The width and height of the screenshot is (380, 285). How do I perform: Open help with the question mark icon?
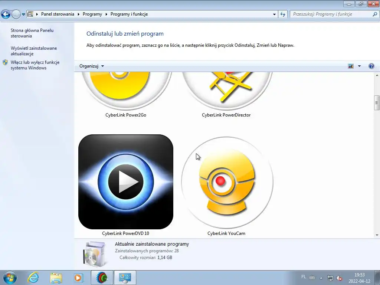[x=371, y=66]
